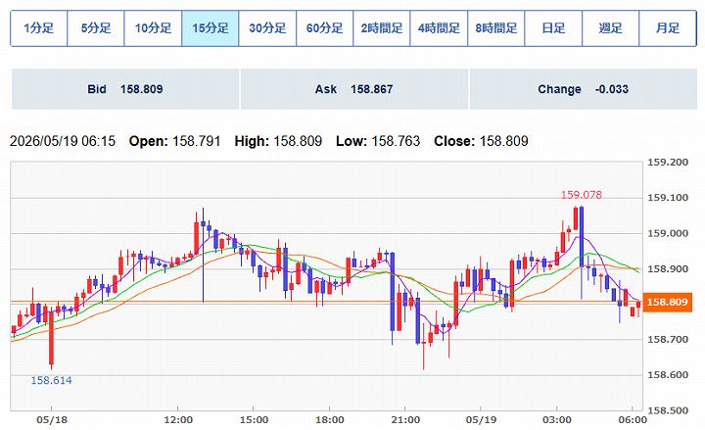Click the 159.200 axis label

(668, 163)
